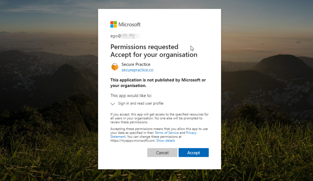Image resolution: width=313 pixels, height=181 pixels.
Task: Click the unpublished application warning text
Action: [x=158, y=82]
